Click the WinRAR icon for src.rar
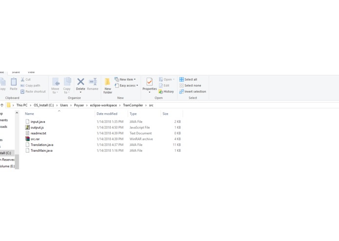Image resolution: width=339 pixels, height=241 pixels. 27,139
